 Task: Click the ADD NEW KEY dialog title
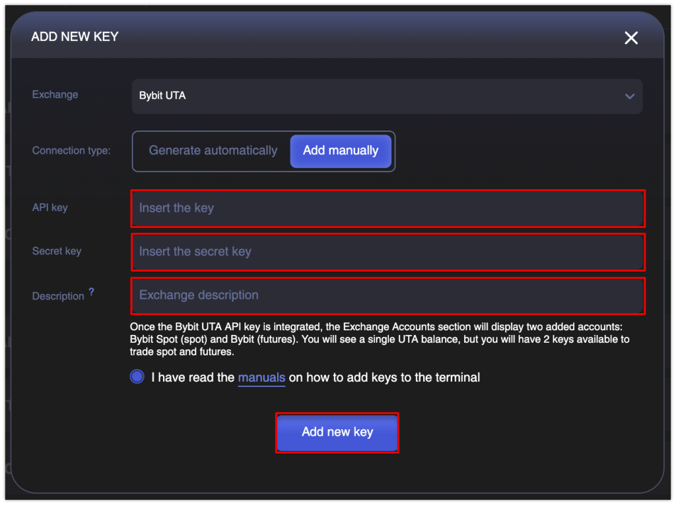(75, 37)
